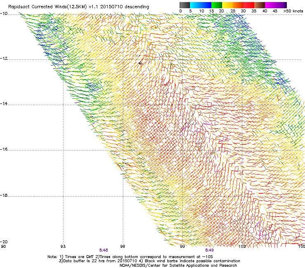
Task: Click the 'Times are GMT' note line
Action: (x=130, y=257)
